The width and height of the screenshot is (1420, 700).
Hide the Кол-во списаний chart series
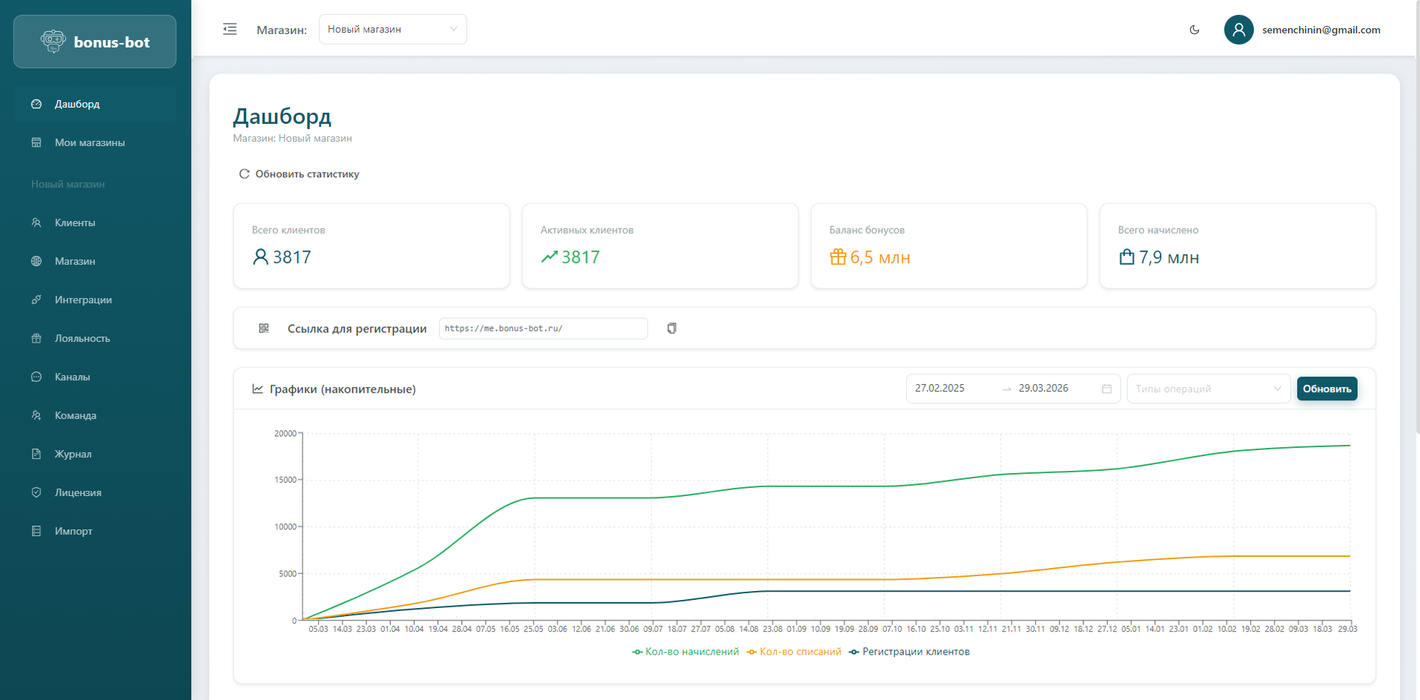coord(794,652)
